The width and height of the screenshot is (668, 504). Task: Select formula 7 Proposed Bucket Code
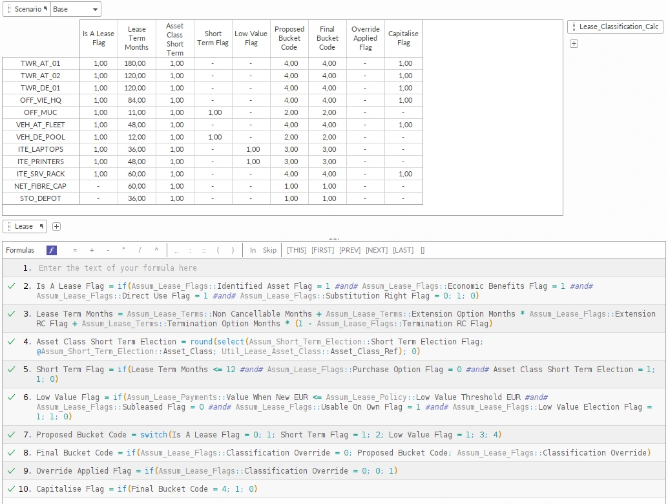click(x=334, y=435)
